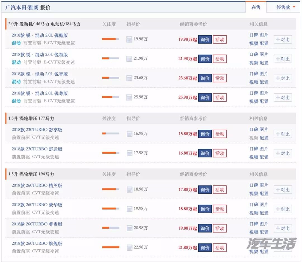Viewport: 302px width, 263px height.
Task: Open 活动 for 锐尊版 25.98万起
Action: click(x=220, y=97)
